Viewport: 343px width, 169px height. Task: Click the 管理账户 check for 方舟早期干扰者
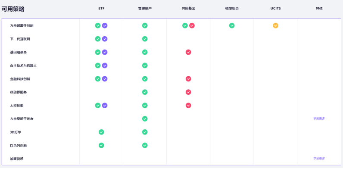(x=145, y=119)
